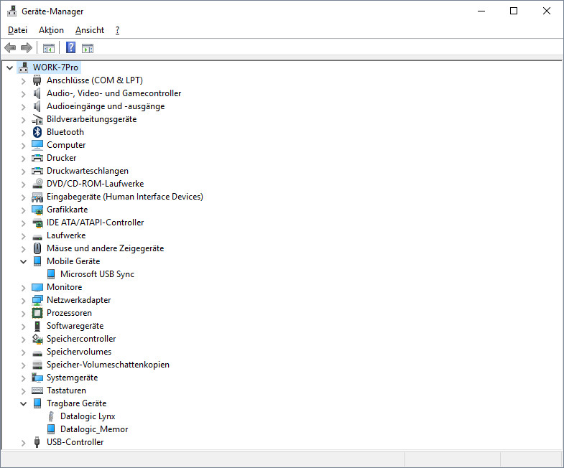Click the DVD/CD-ROM-Laufwerke disc icon
This screenshot has width=564, height=468.
(x=37, y=184)
